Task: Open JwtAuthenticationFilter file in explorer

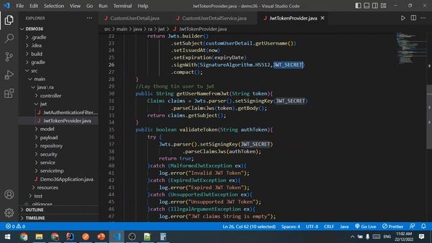Action: [70, 113]
